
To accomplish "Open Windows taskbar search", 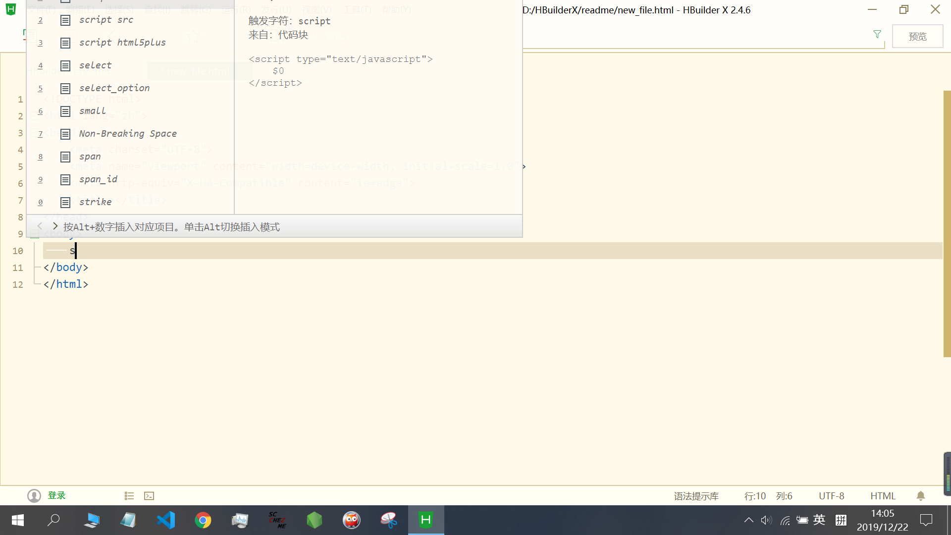I will click(53, 520).
